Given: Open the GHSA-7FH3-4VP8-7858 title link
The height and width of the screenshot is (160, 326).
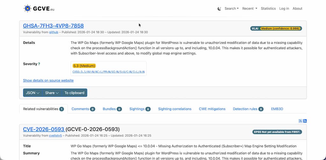Looking at the screenshot, I should pyautogui.click(x=53, y=26).
